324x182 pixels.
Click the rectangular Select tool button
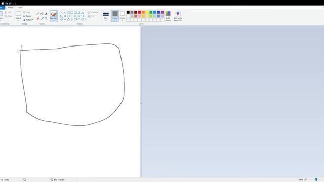tap(18, 14)
